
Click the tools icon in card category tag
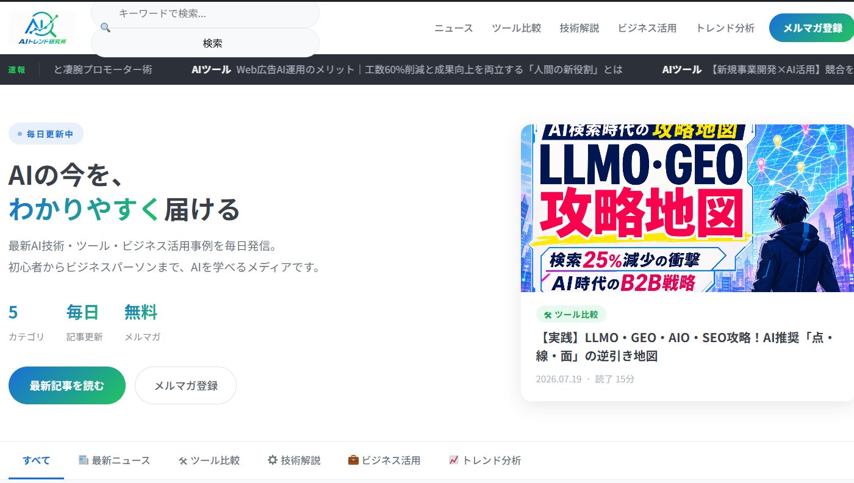click(x=547, y=315)
